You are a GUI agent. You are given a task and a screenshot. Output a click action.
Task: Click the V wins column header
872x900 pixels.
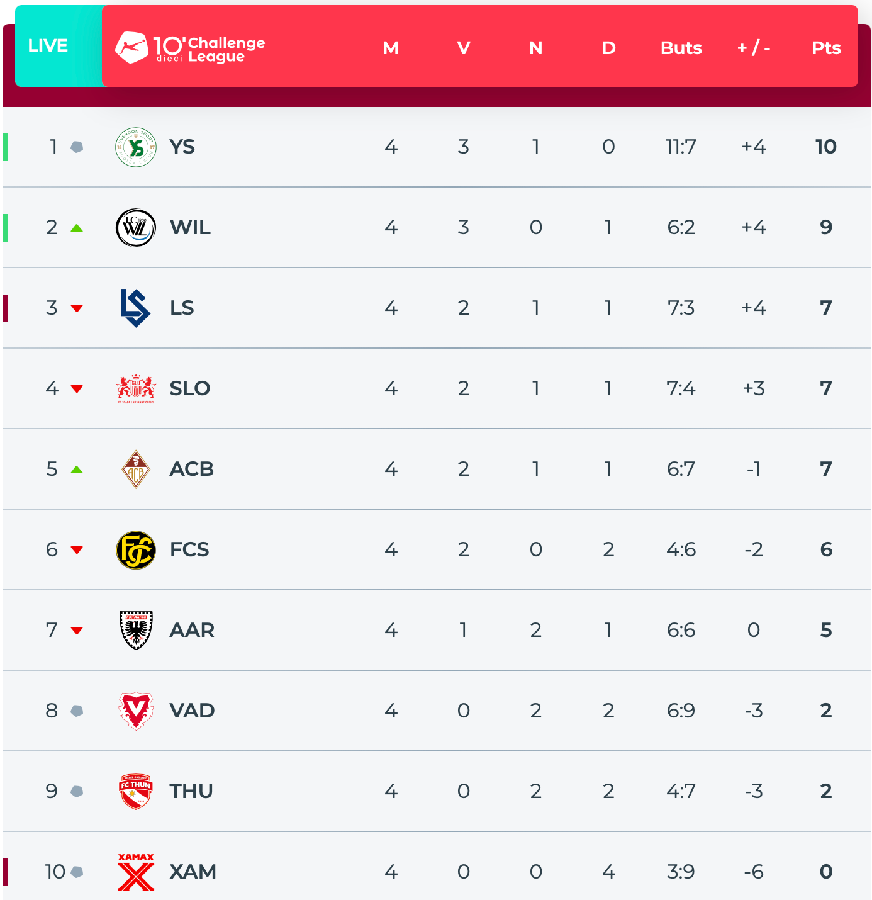pyautogui.click(x=463, y=48)
